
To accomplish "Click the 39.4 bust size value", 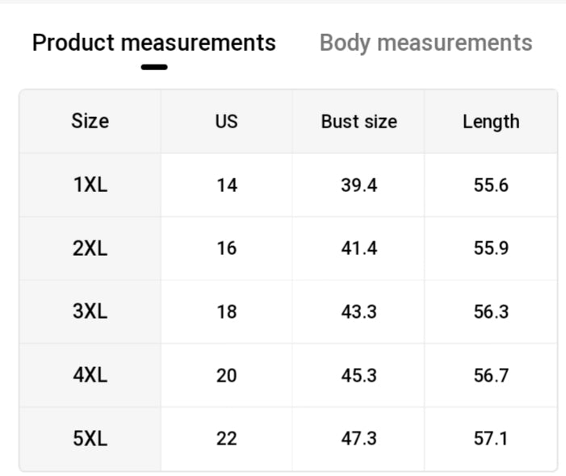I will [358, 186].
